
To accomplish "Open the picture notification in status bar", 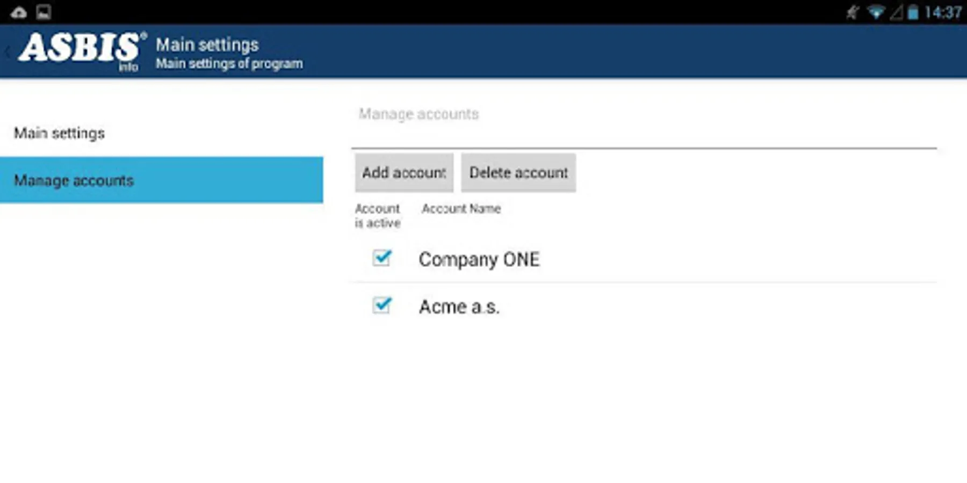I will click(x=44, y=12).
